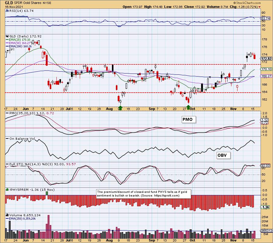
Task: Click the line icon beside PMO(35,20,10)
Action: pyautogui.click(x=7, y=113)
